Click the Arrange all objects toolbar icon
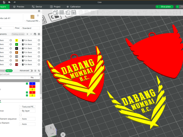 pyautogui.click(x=74, y=13)
